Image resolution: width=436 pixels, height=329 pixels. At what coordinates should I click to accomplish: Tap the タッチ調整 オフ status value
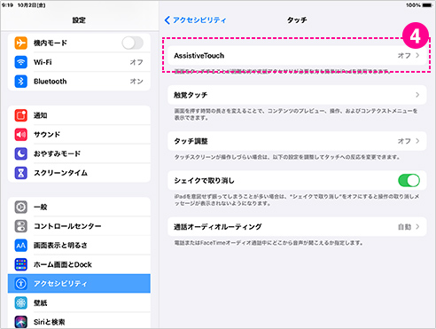404,141
